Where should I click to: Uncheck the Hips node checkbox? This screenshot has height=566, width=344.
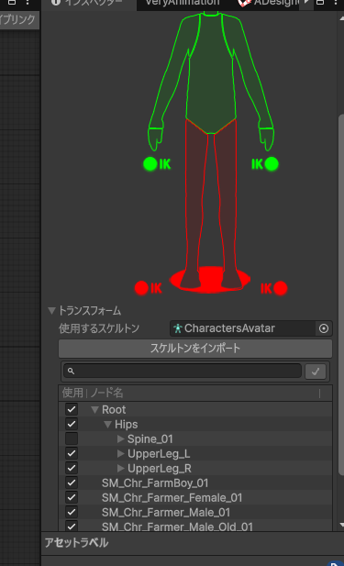72,424
